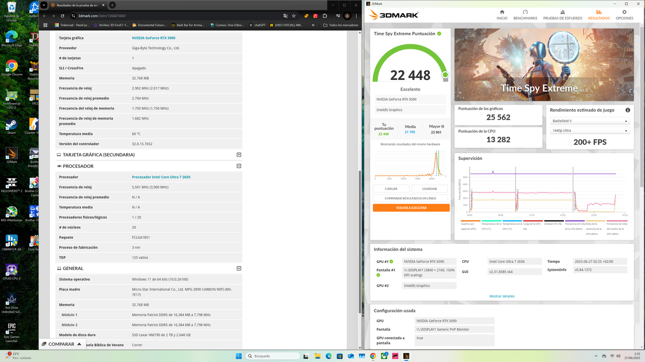
Task: Open CPUID CPU-Z desktop icon
Action: pyautogui.click(x=12, y=271)
